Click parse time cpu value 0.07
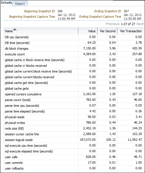145x173 pixels. coord(92,105)
